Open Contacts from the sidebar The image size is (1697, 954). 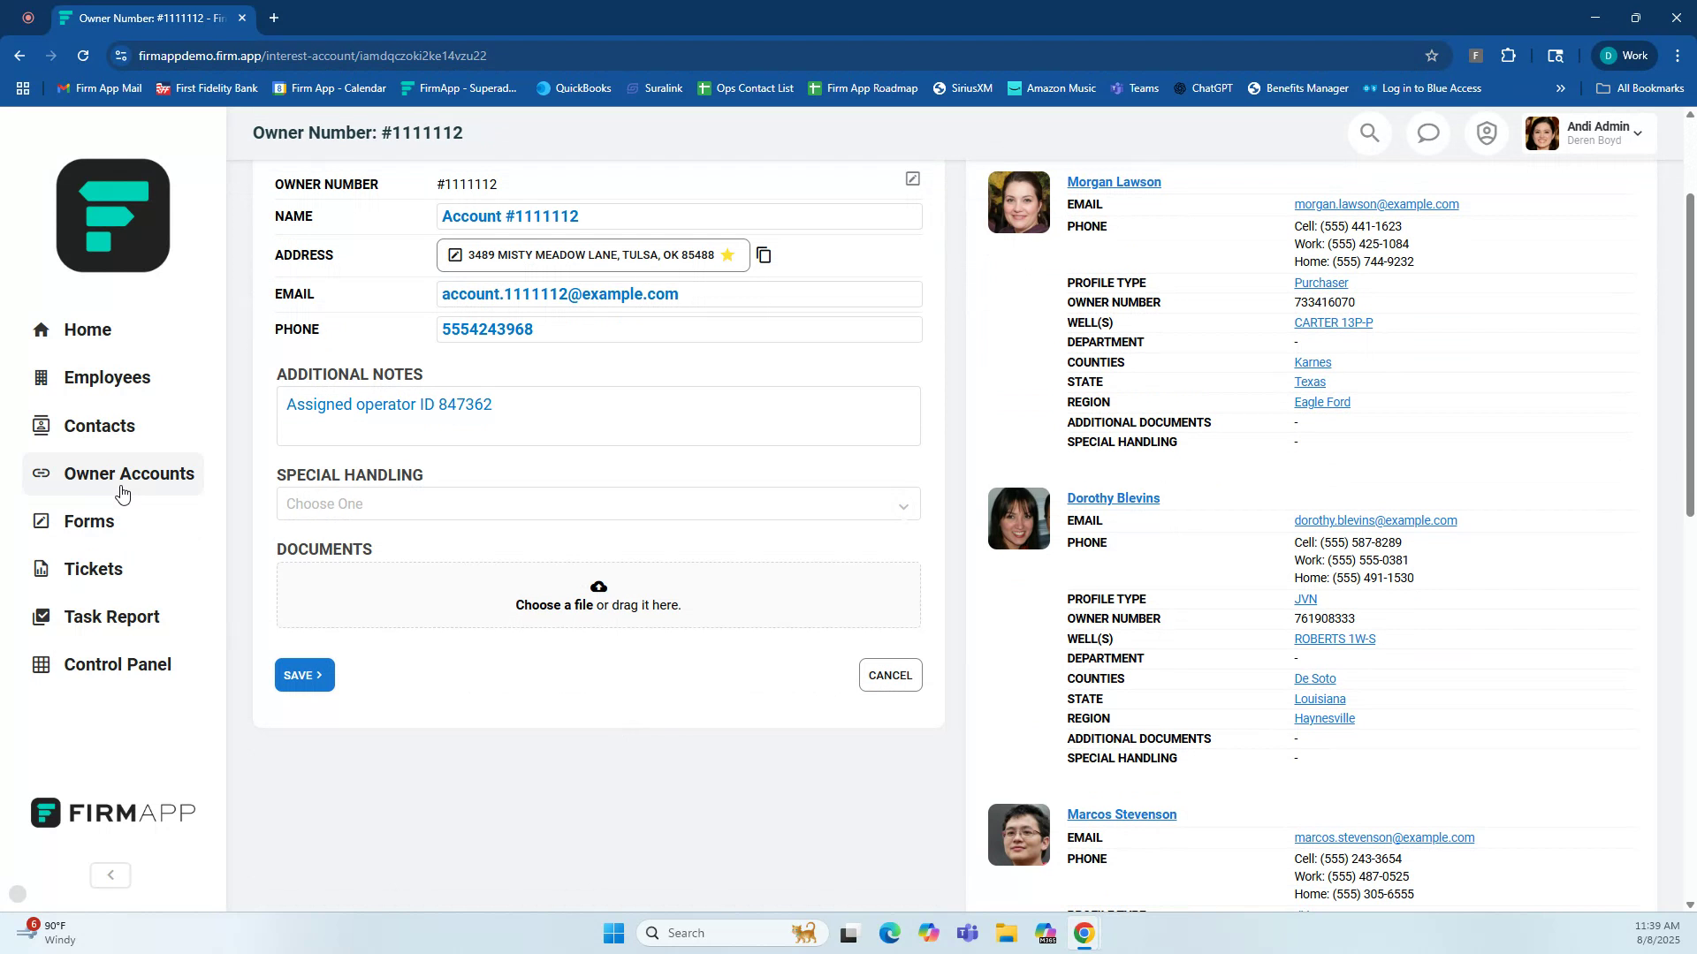coord(99,425)
